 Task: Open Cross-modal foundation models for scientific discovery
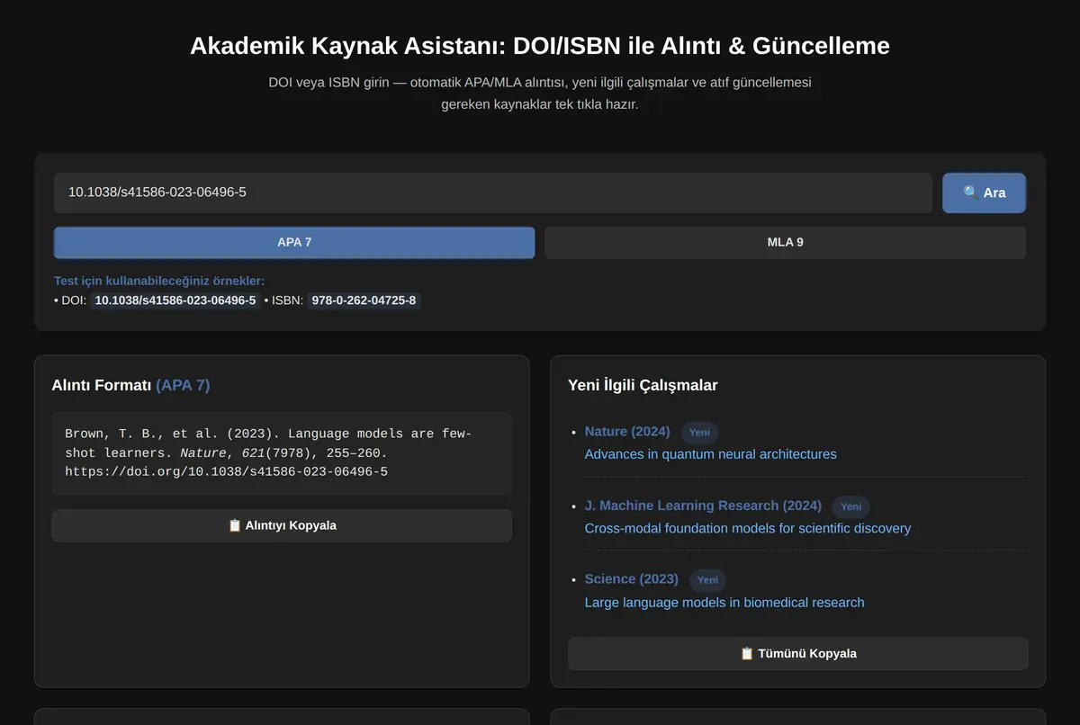(748, 528)
